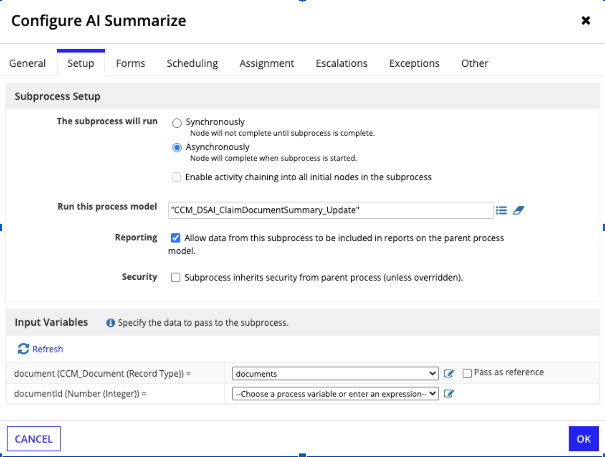Screen dimensions: 605x457
Task: Clear process model with eraser icon
Action: [518, 210]
